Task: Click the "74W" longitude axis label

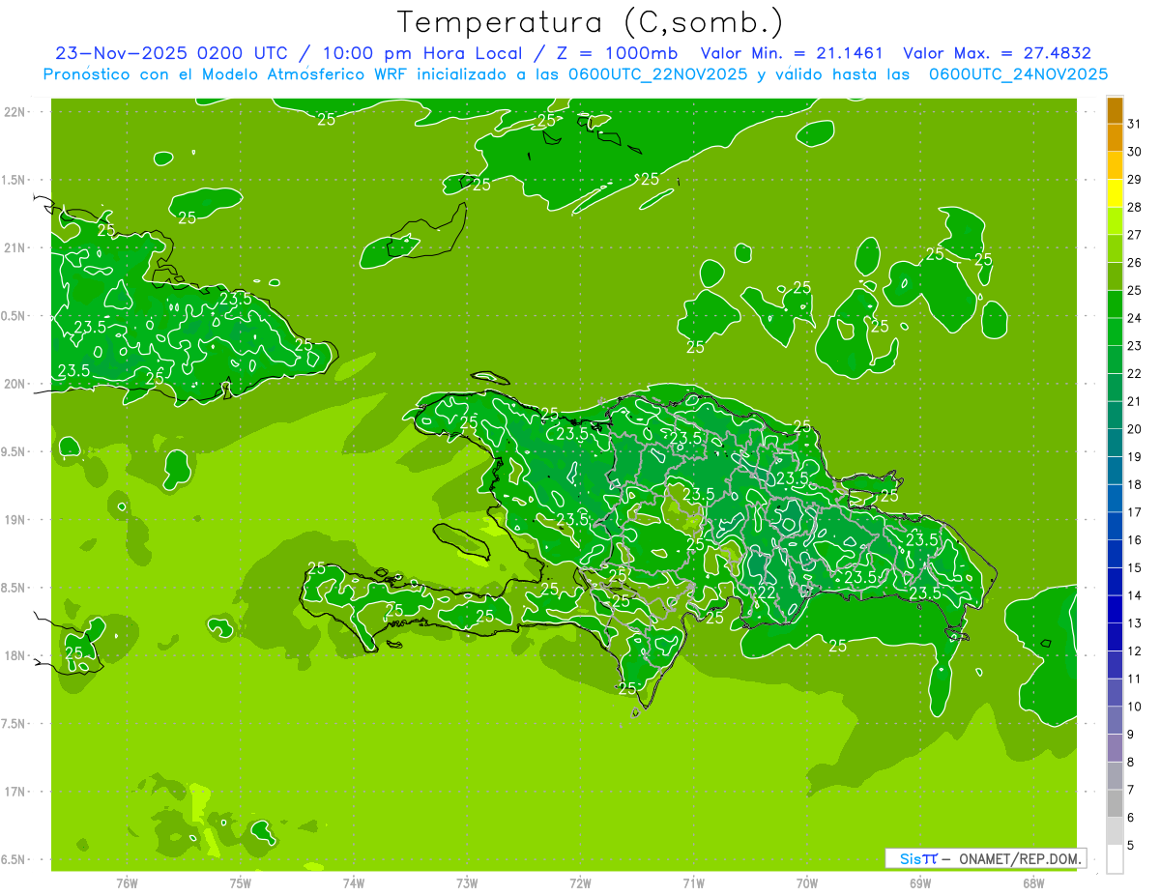Action: point(353,882)
